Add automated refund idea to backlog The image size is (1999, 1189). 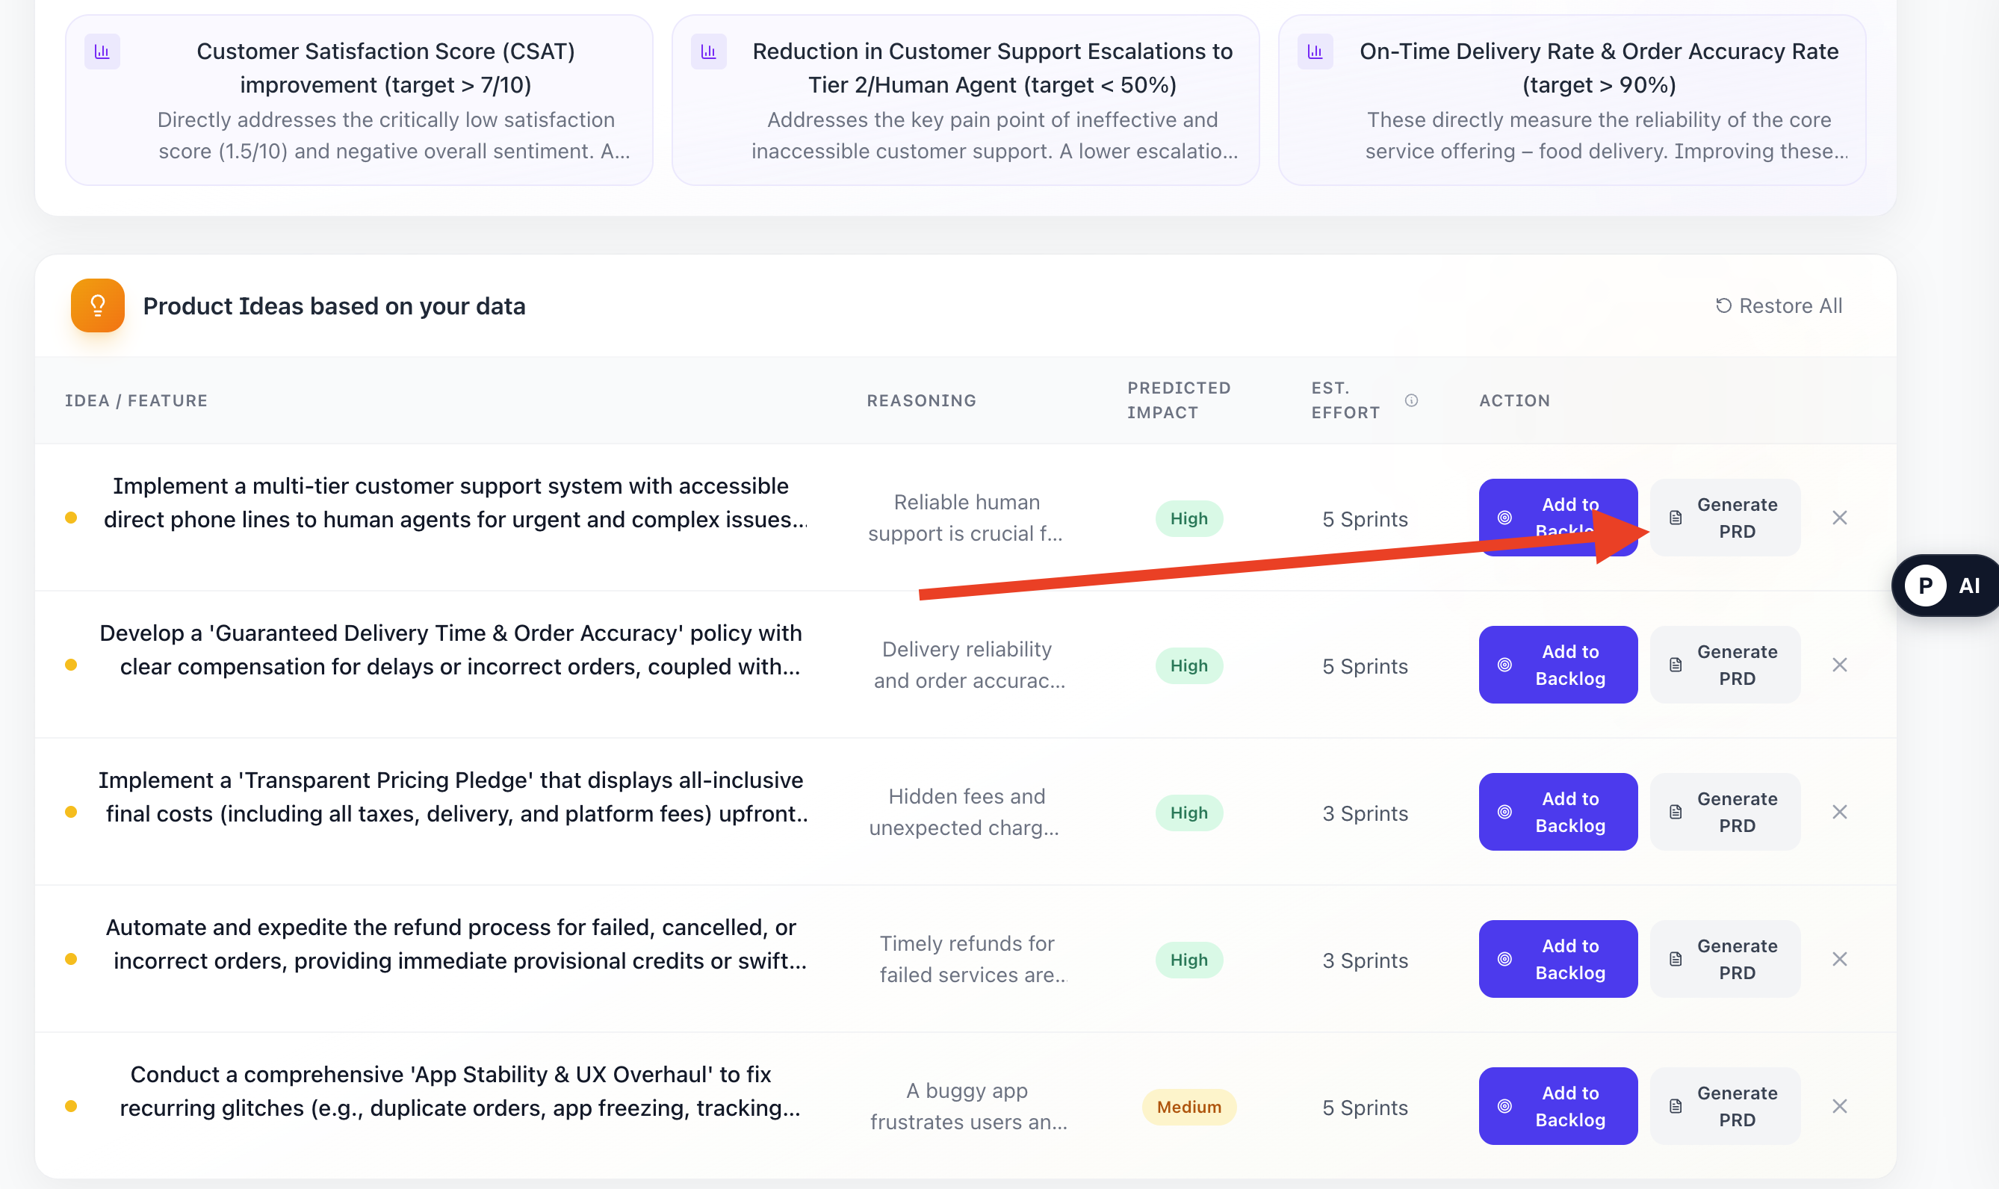point(1558,959)
